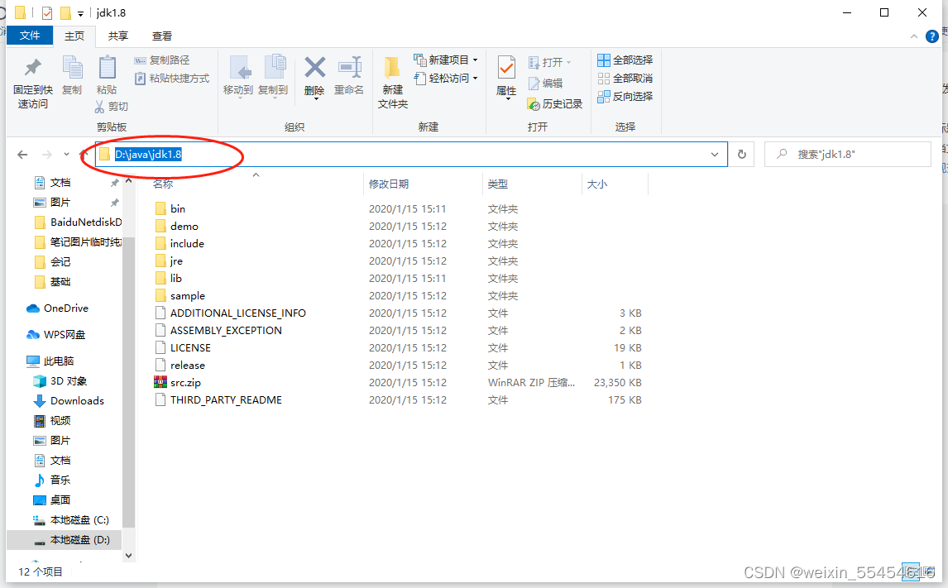Open 3D 对象 in navigation pane
The height and width of the screenshot is (588, 948).
click(69, 380)
